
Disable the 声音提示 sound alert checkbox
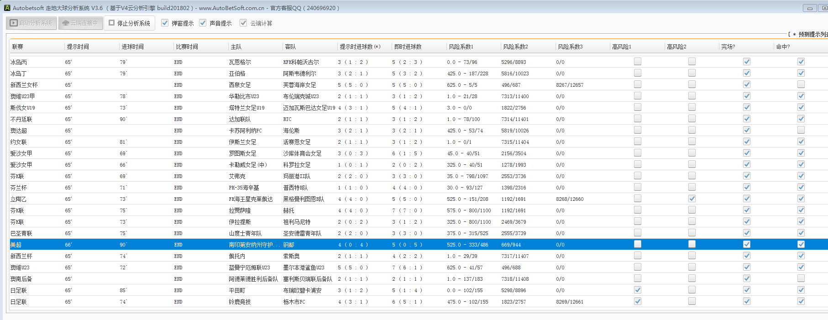[203, 23]
